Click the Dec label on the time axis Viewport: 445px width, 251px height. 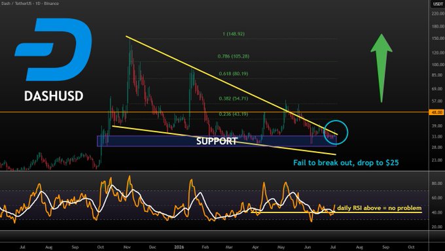152,247
